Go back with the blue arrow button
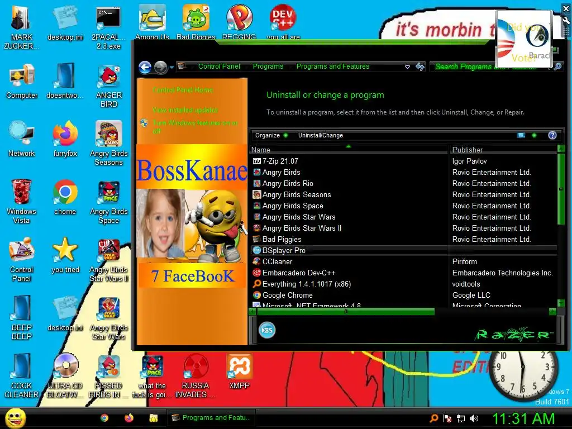 tap(145, 67)
